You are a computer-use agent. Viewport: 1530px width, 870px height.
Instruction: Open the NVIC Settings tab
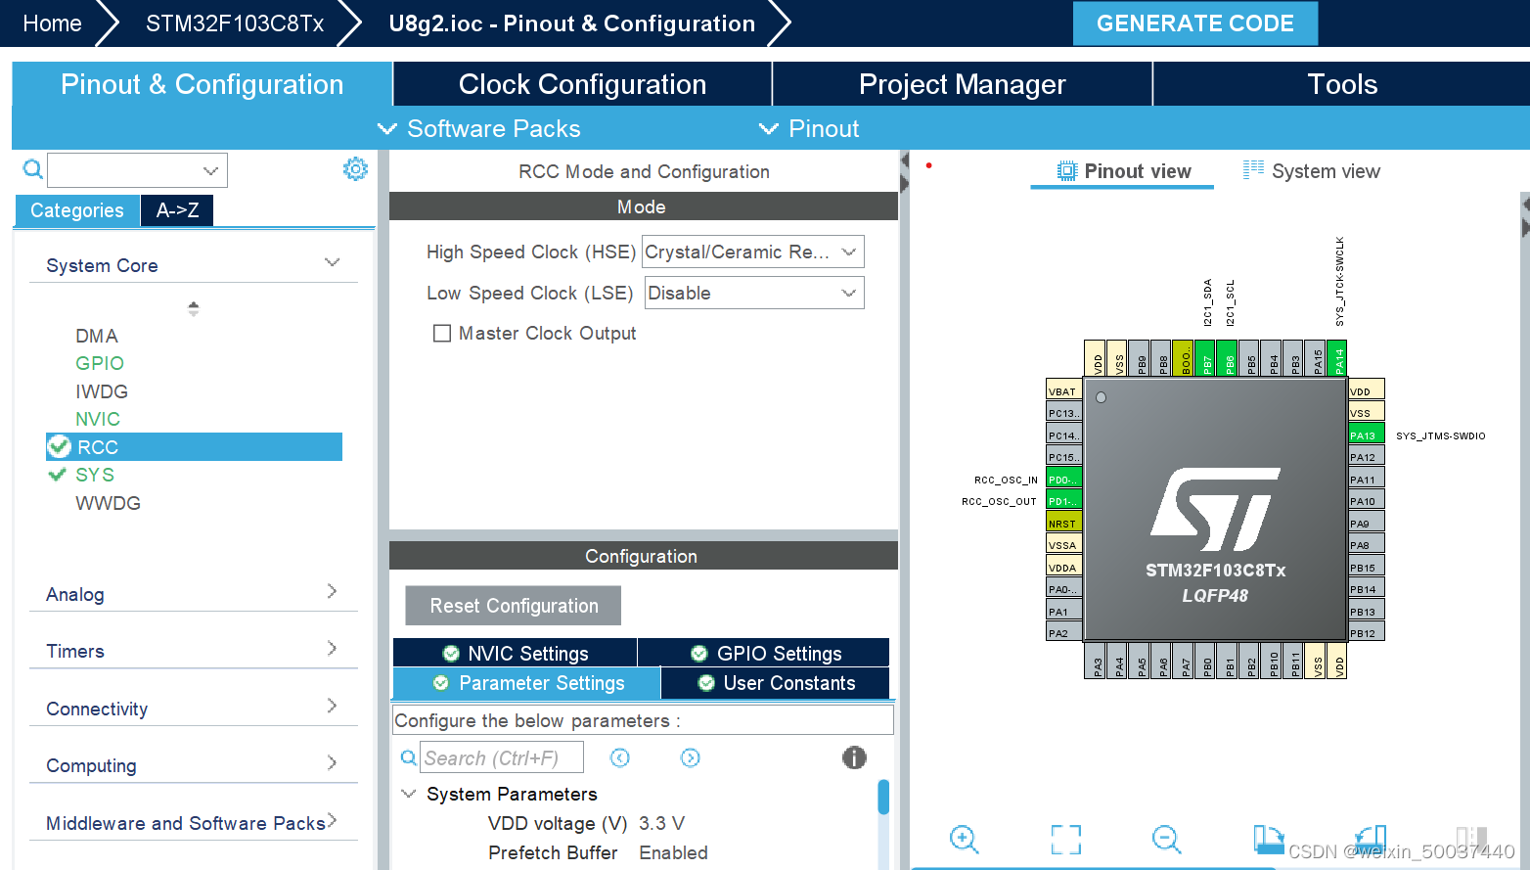[516, 653]
